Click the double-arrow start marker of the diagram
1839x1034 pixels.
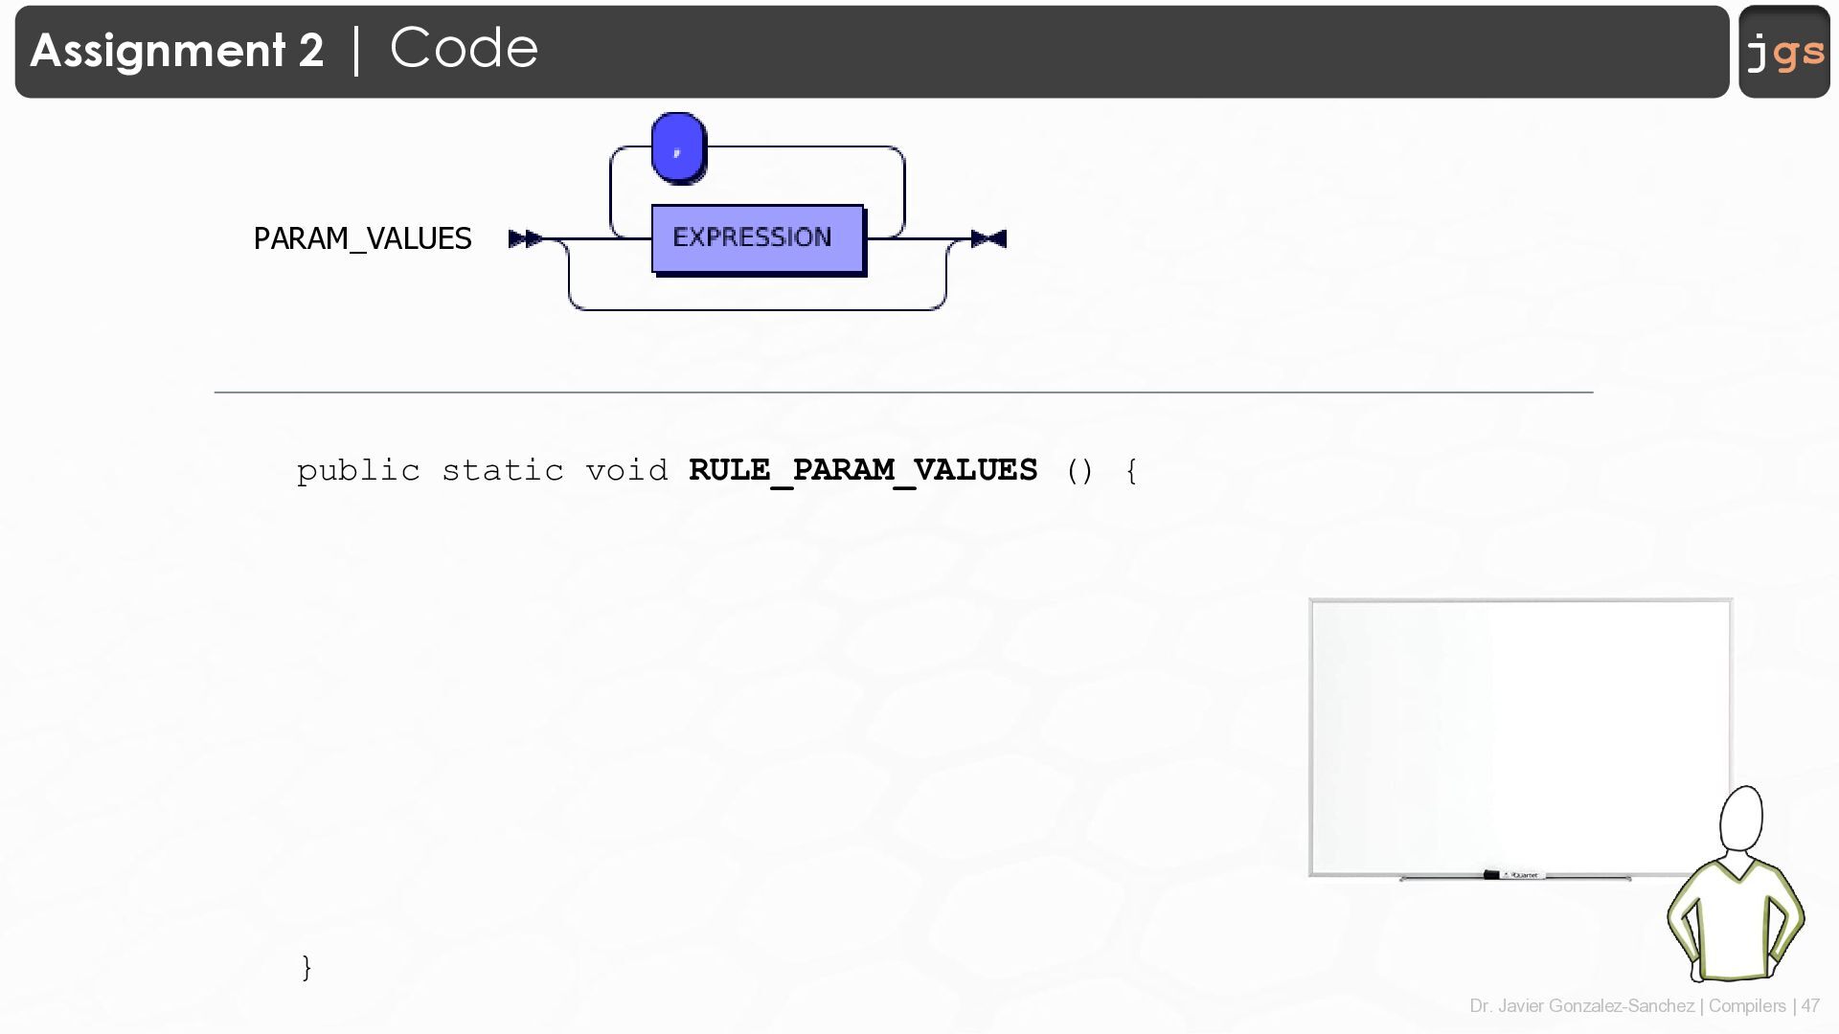[525, 238]
